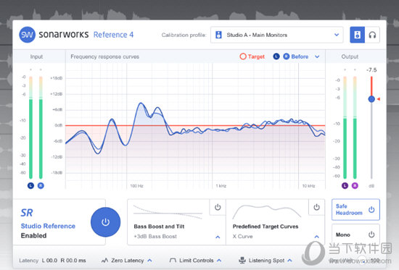The width and height of the screenshot is (399, 270).
Task: Click the Predefined Target Curves preview
Action: pyautogui.click(x=267, y=211)
